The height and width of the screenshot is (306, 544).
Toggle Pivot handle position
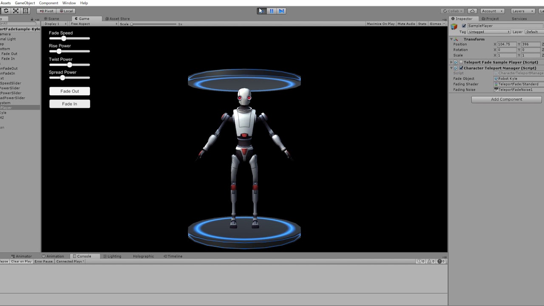[x=46, y=11]
